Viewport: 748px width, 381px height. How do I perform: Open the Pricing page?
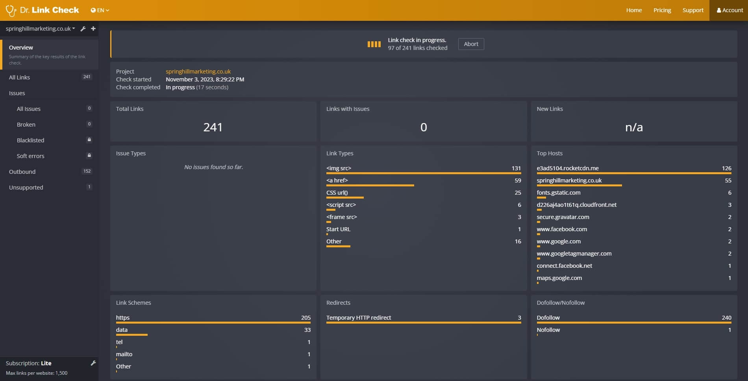[662, 10]
